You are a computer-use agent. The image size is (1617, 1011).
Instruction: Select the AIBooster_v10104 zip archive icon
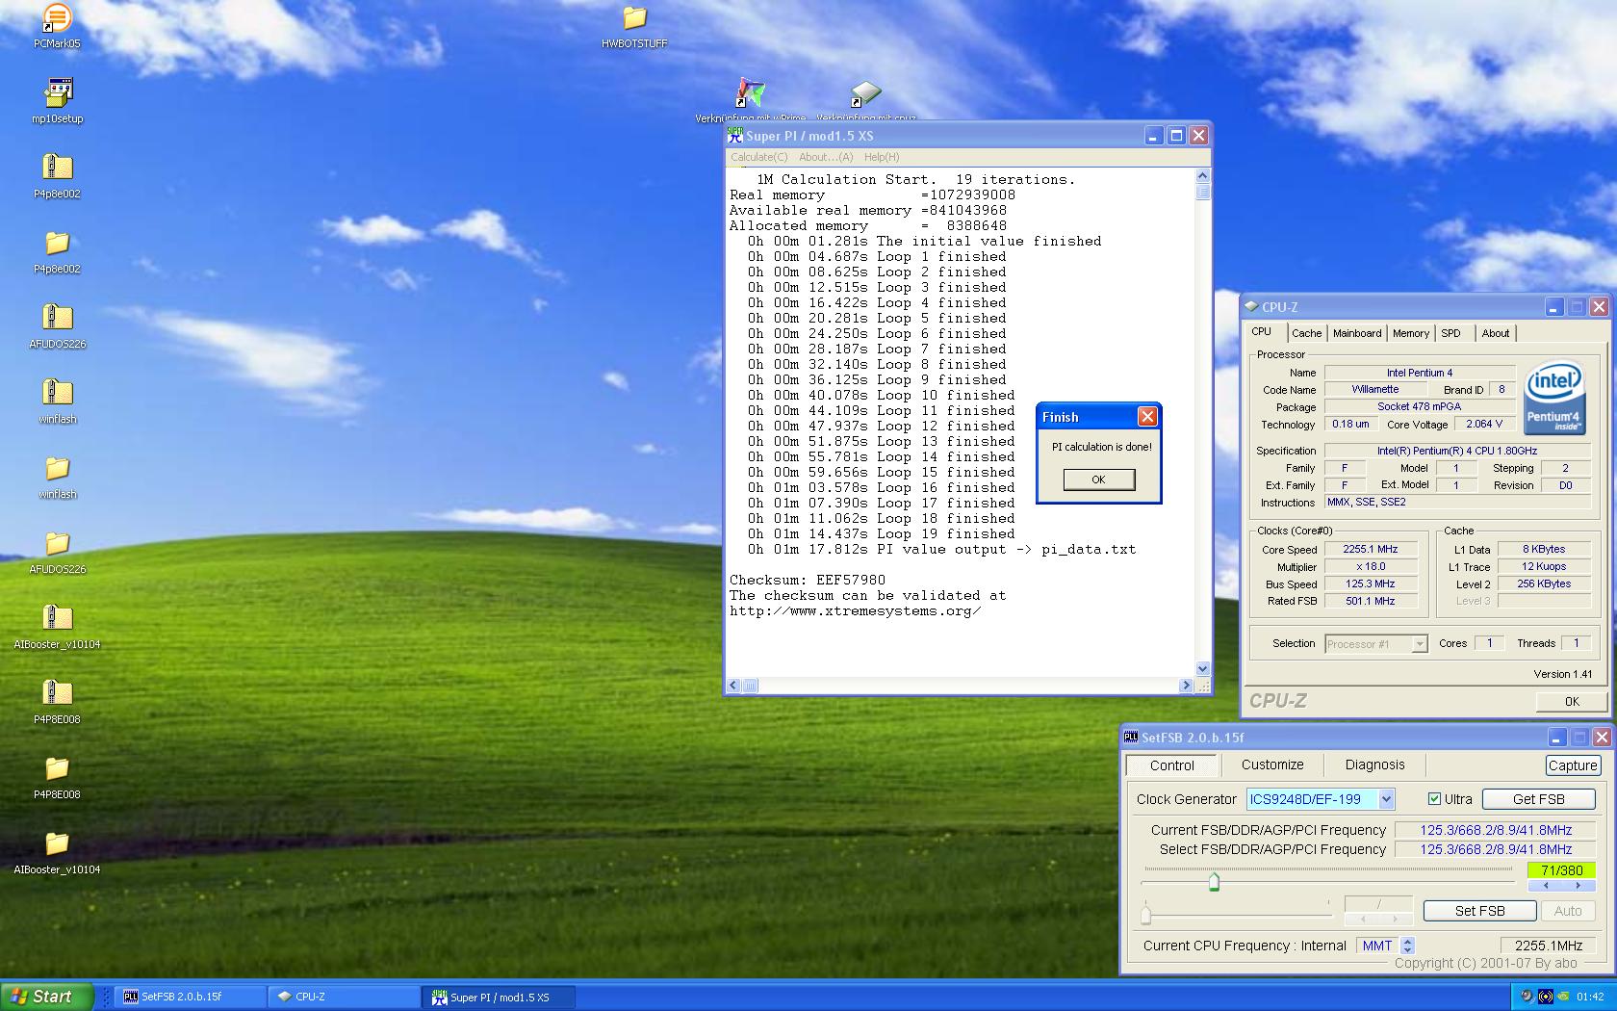(57, 619)
